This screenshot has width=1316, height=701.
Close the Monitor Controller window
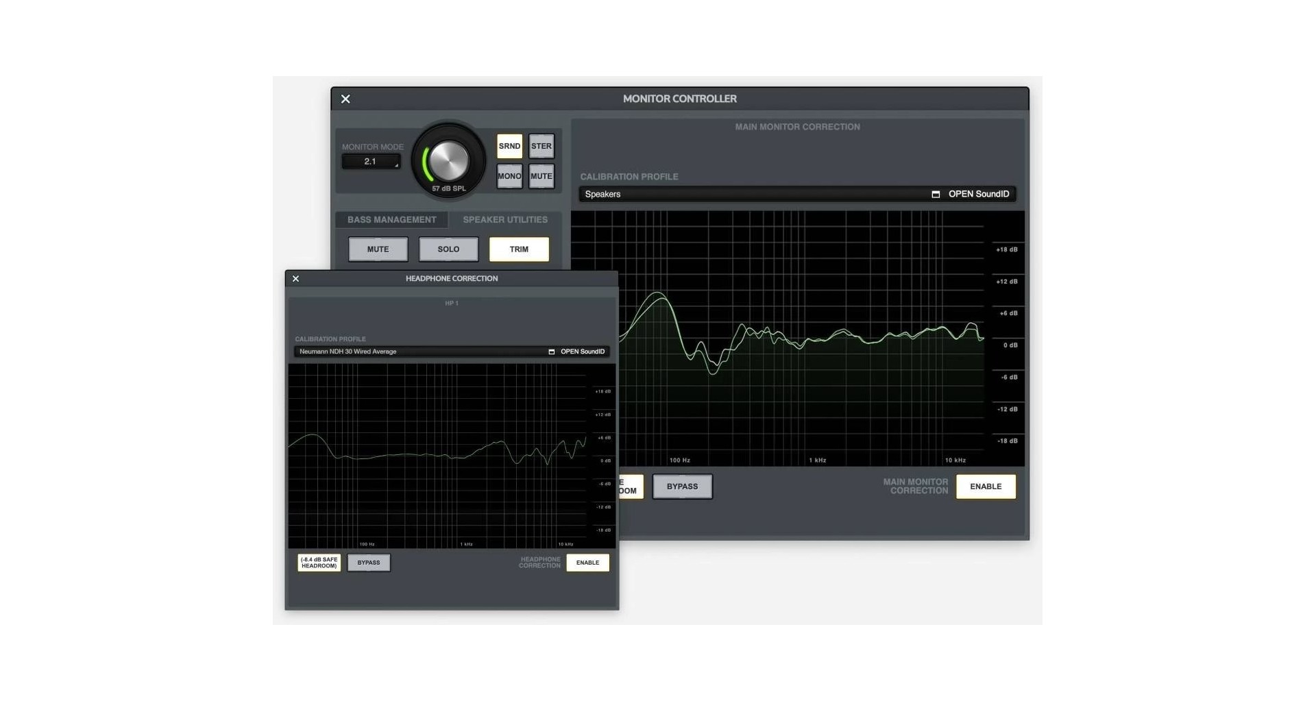pyautogui.click(x=345, y=99)
